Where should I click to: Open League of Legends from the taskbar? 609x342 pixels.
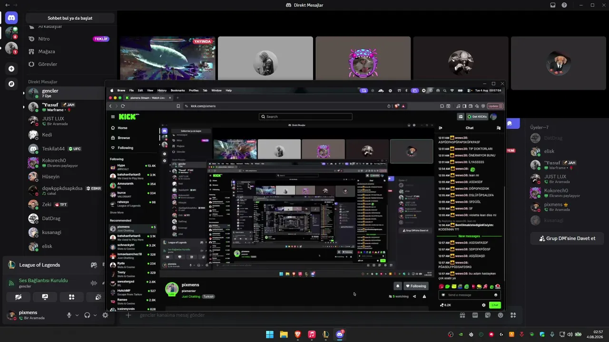click(x=325, y=334)
